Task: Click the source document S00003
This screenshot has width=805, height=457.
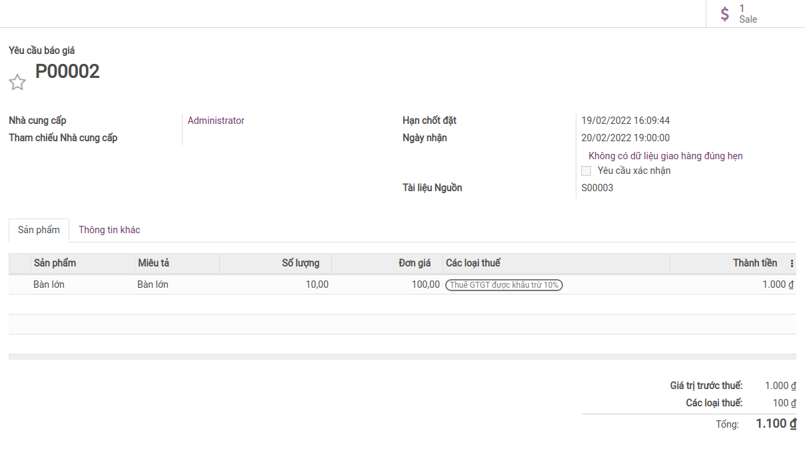Action: tap(597, 188)
